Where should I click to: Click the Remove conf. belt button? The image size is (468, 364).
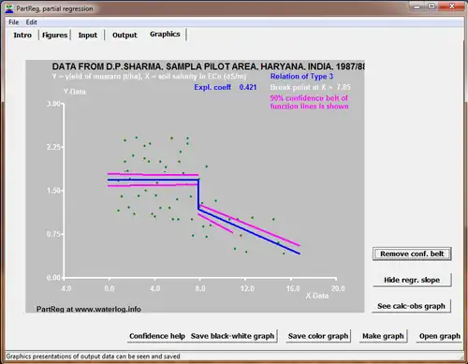tap(412, 254)
